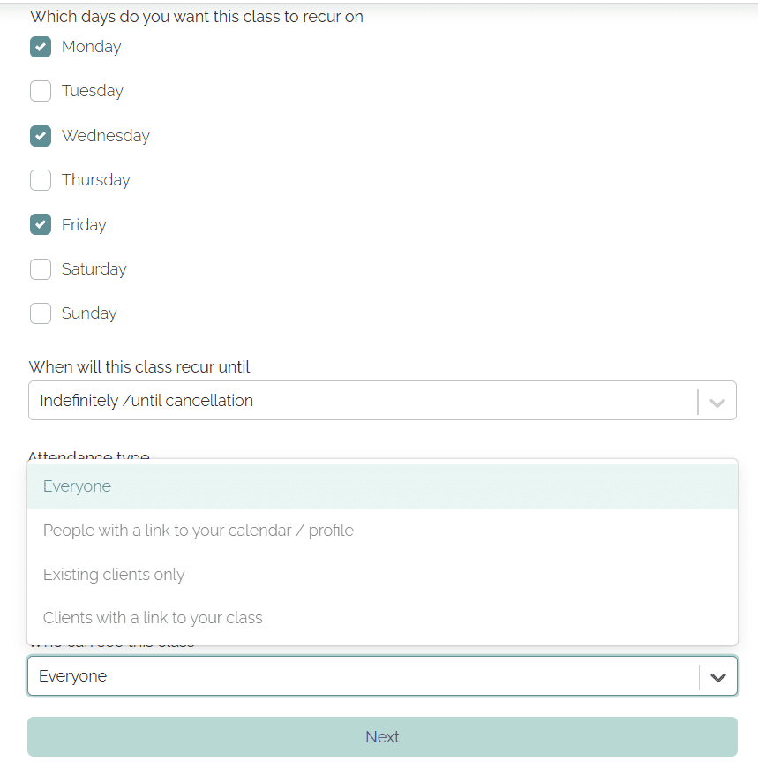Click the recur-until dropdown chevron arrow

tap(717, 402)
